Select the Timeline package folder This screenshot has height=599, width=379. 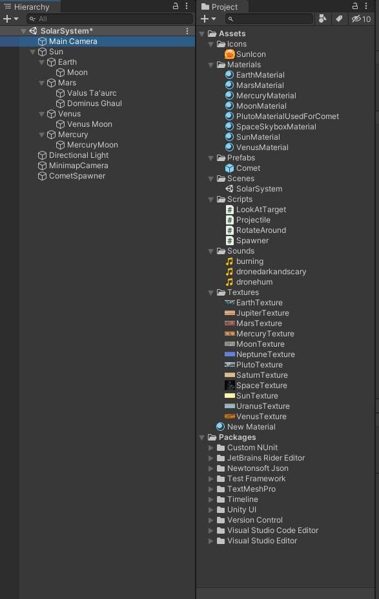click(238, 499)
